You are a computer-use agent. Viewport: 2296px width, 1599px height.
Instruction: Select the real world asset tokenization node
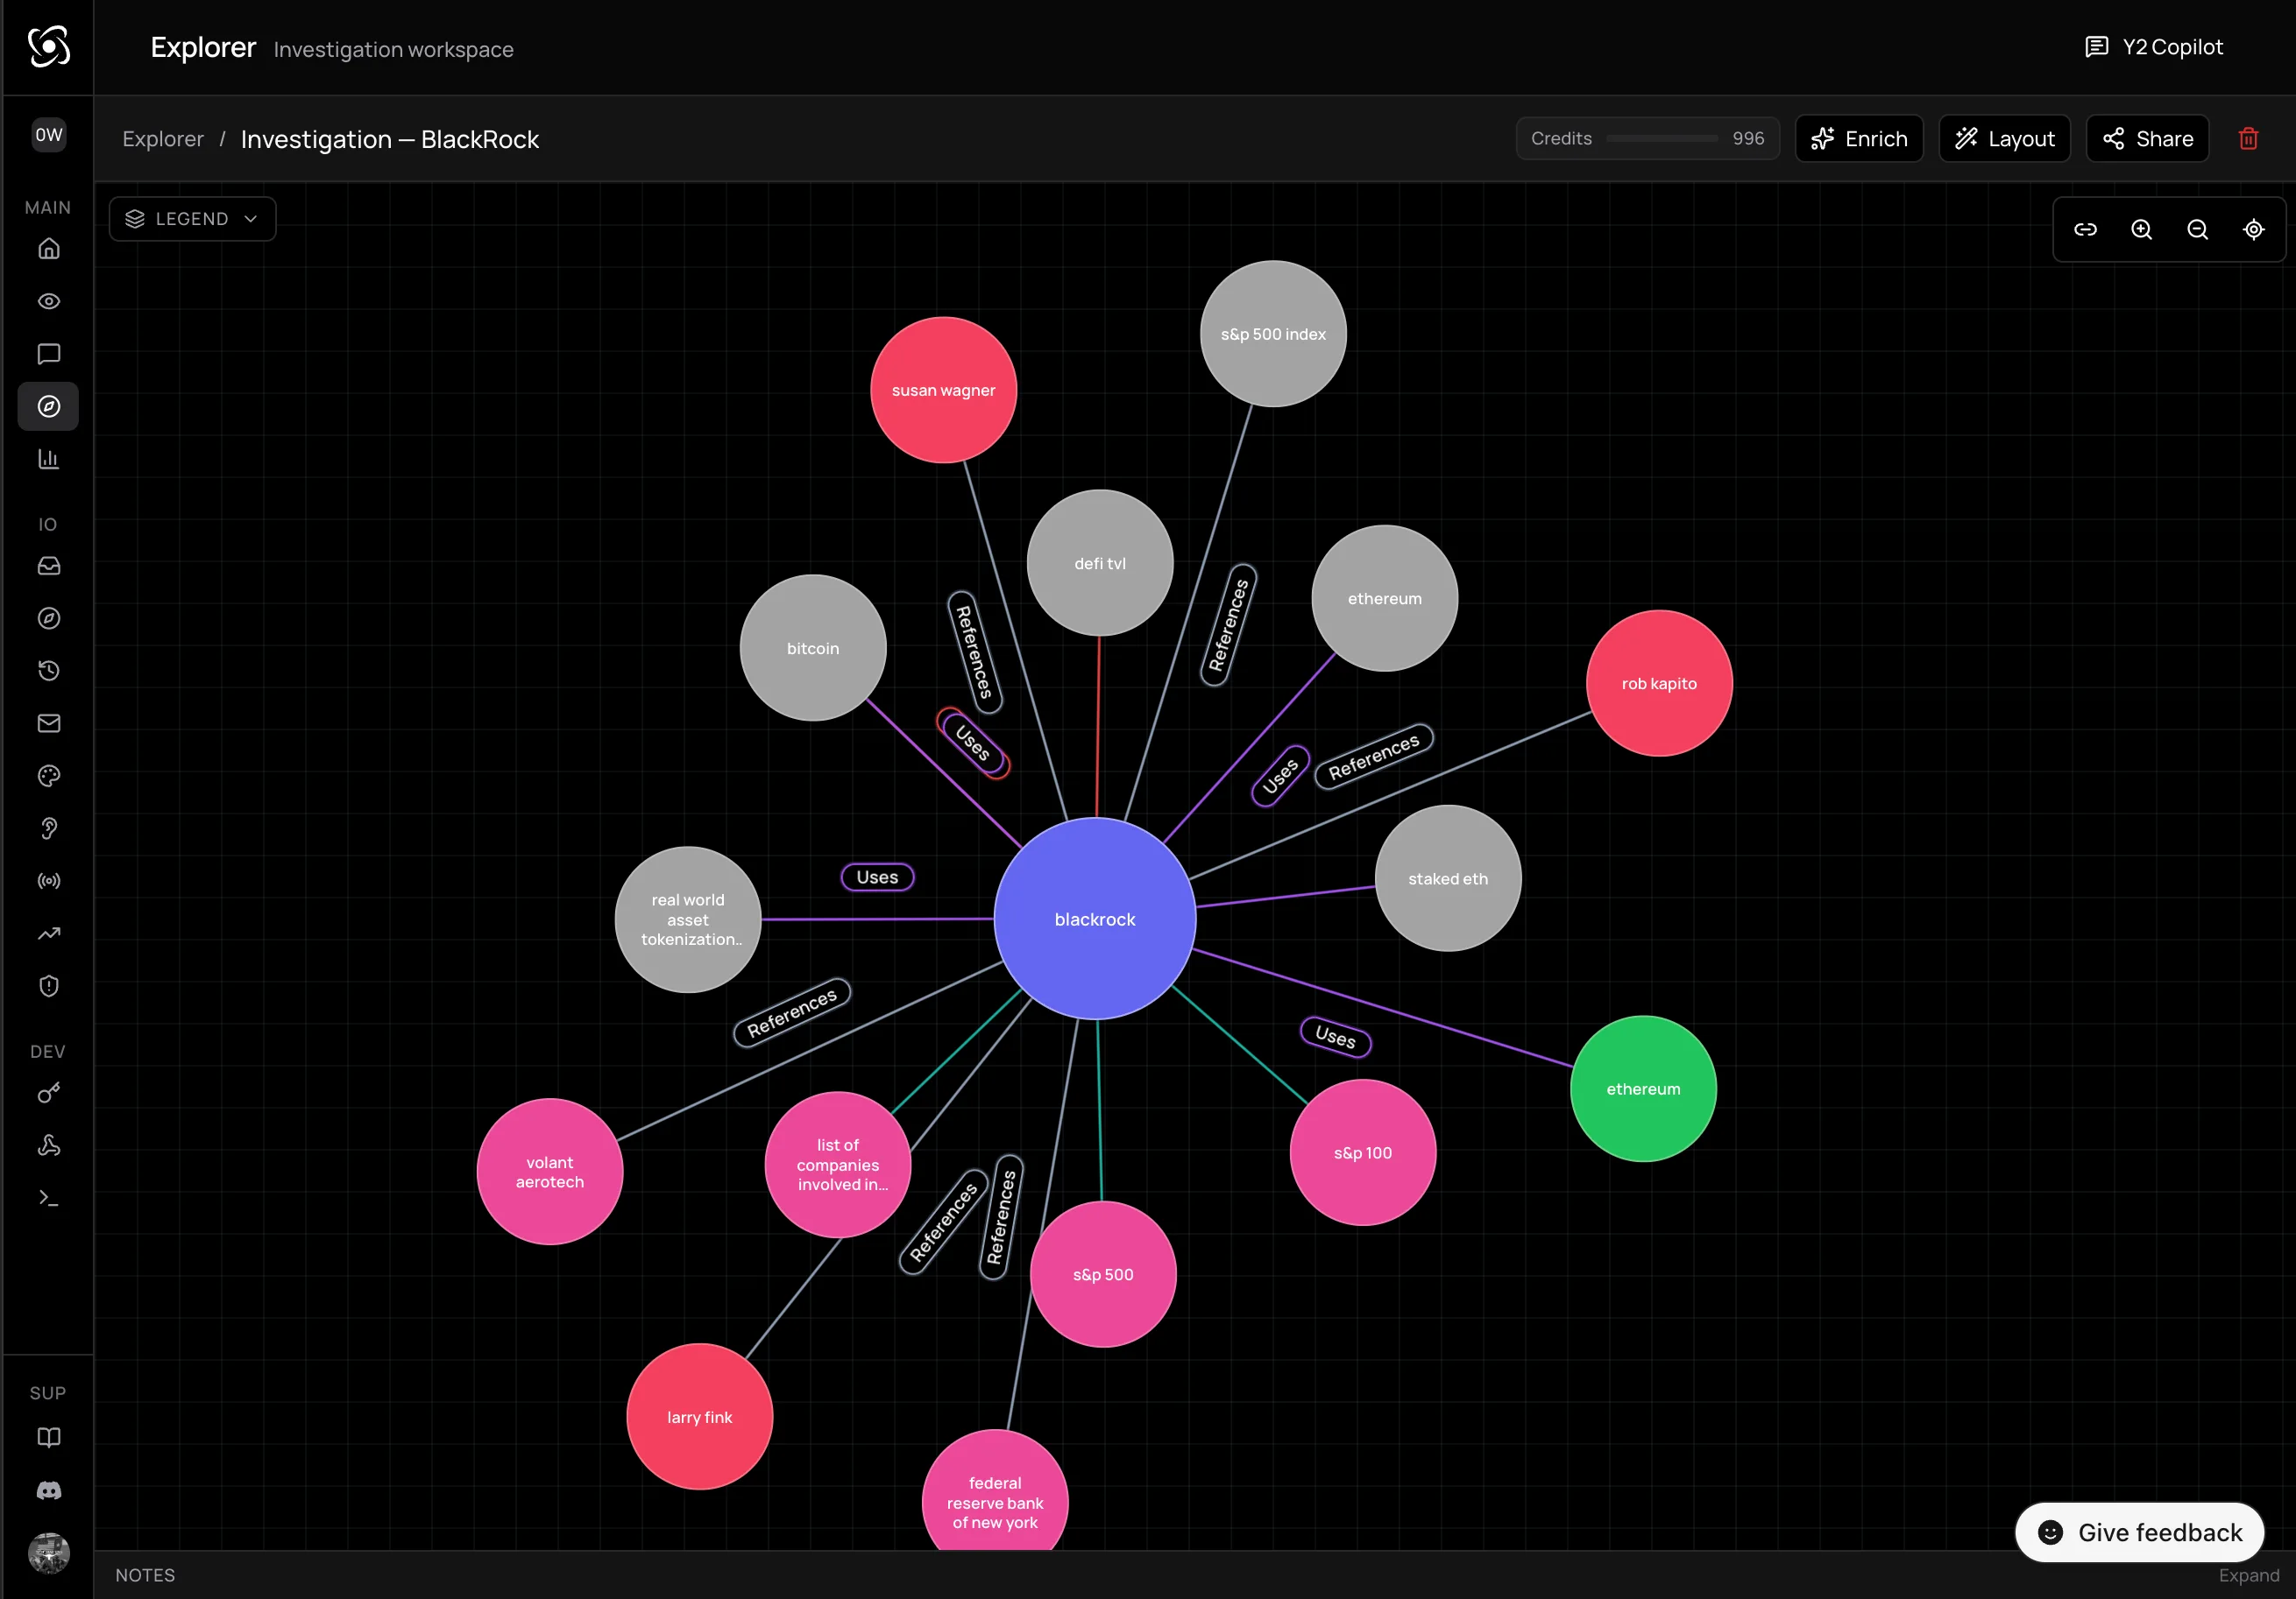688,919
